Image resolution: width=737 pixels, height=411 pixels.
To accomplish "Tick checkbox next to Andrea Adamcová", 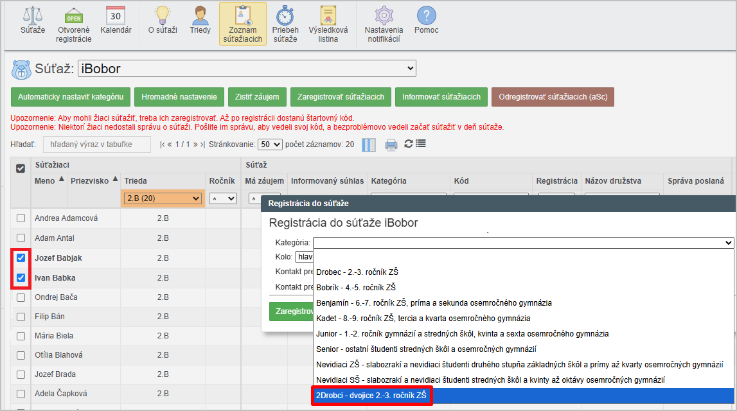I will point(21,219).
